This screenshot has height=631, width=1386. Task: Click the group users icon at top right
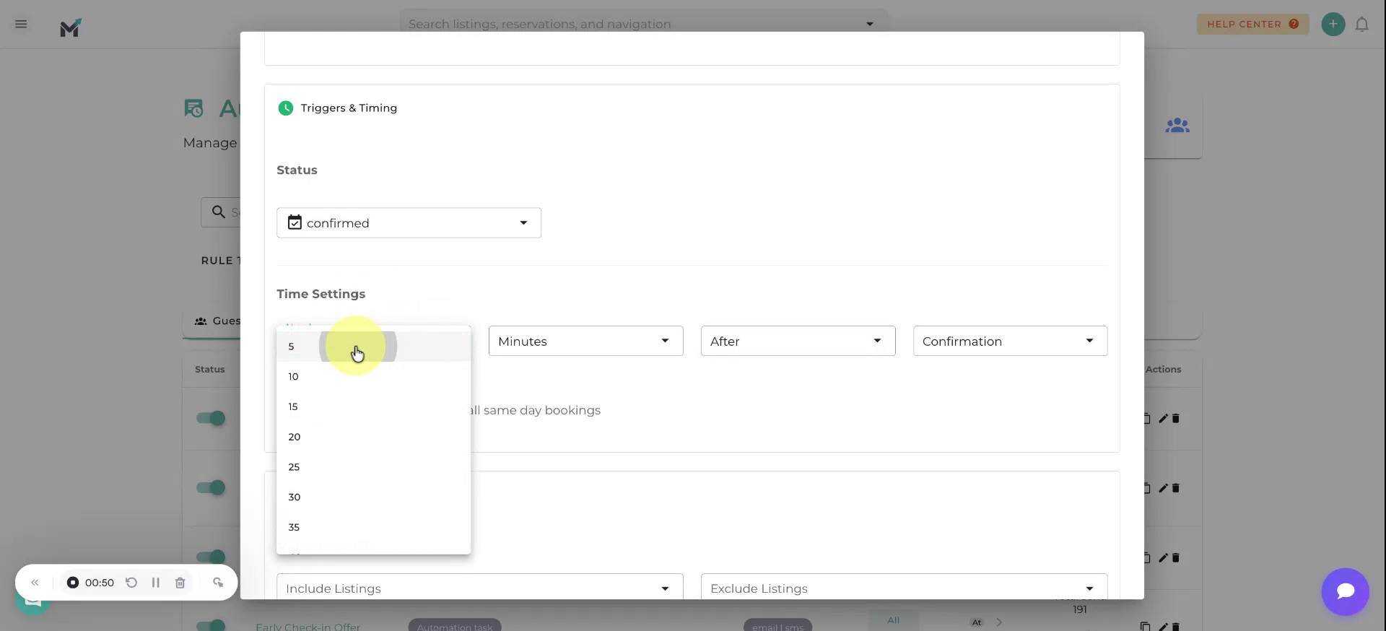tap(1177, 126)
